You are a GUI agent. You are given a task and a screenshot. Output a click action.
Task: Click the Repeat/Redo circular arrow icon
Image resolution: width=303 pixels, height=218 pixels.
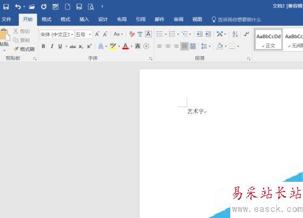[44, 7]
